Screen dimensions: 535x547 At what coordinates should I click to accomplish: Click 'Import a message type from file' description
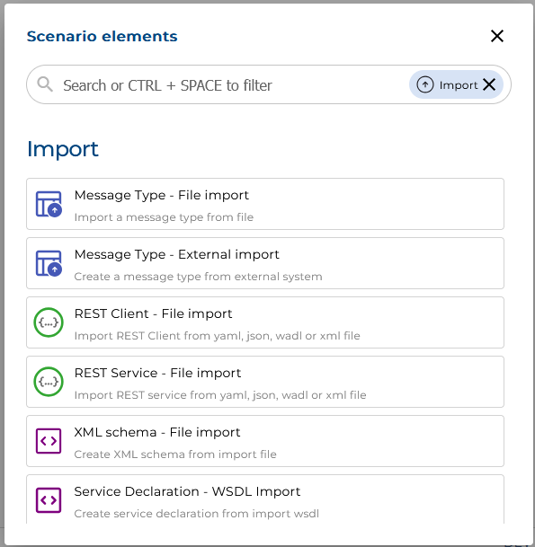click(164, 217)
